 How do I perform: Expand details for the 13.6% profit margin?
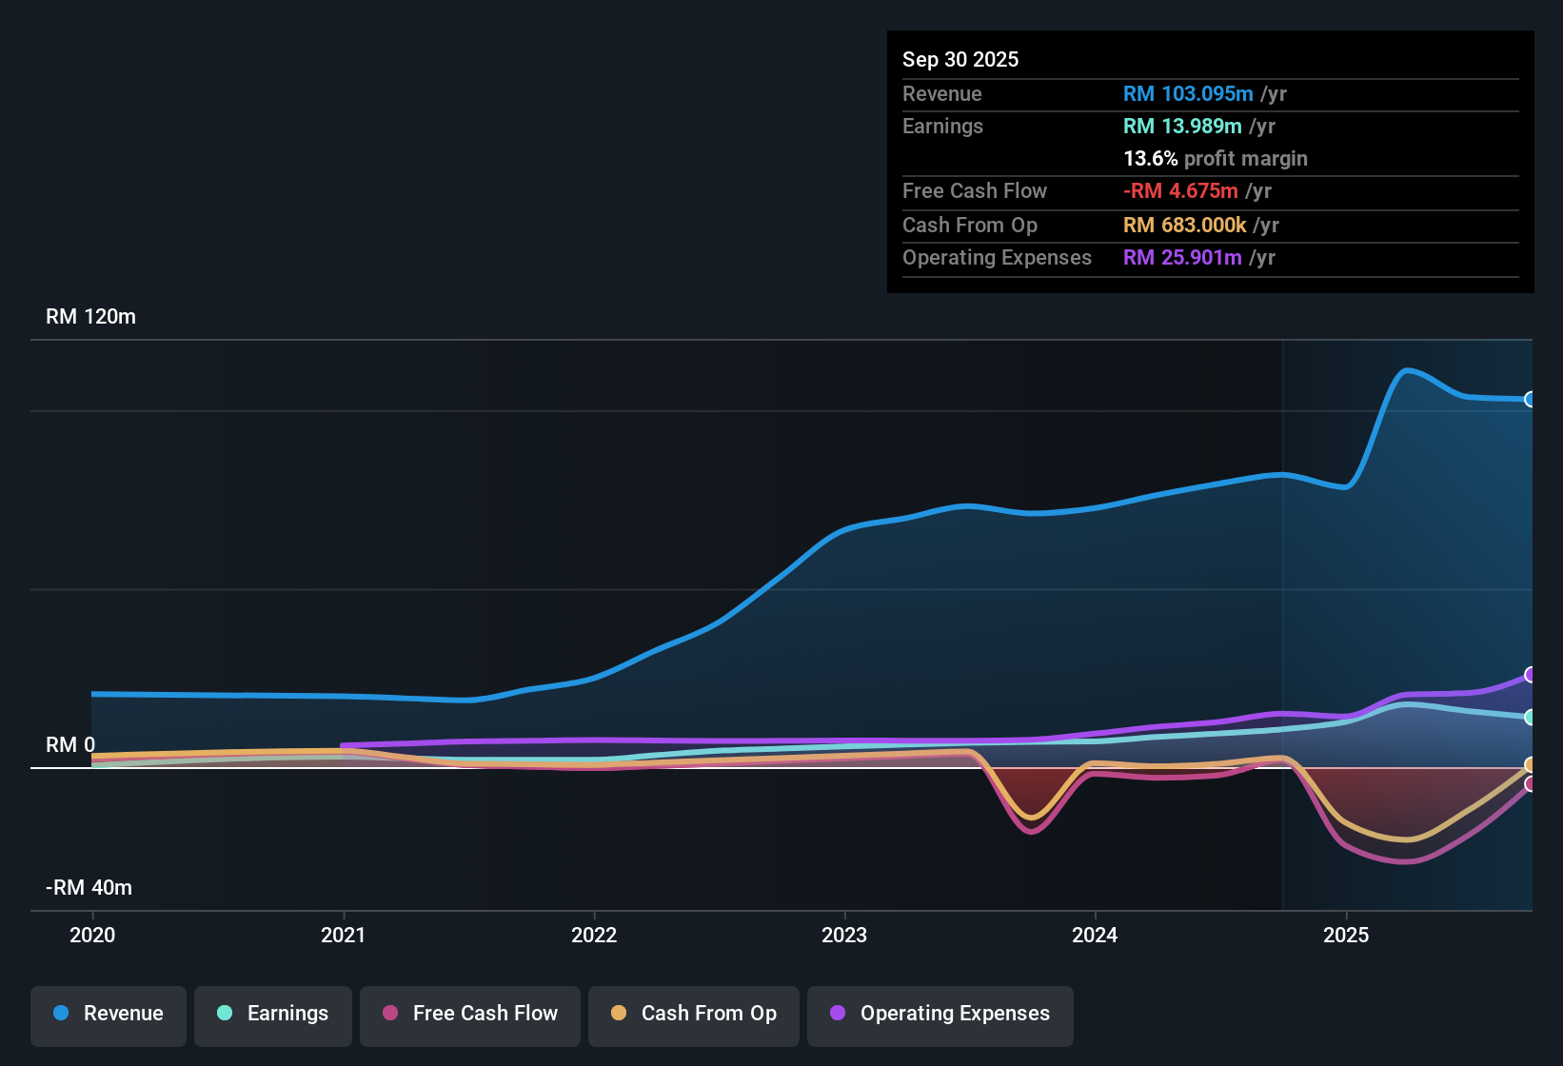tap(1216, 158)
